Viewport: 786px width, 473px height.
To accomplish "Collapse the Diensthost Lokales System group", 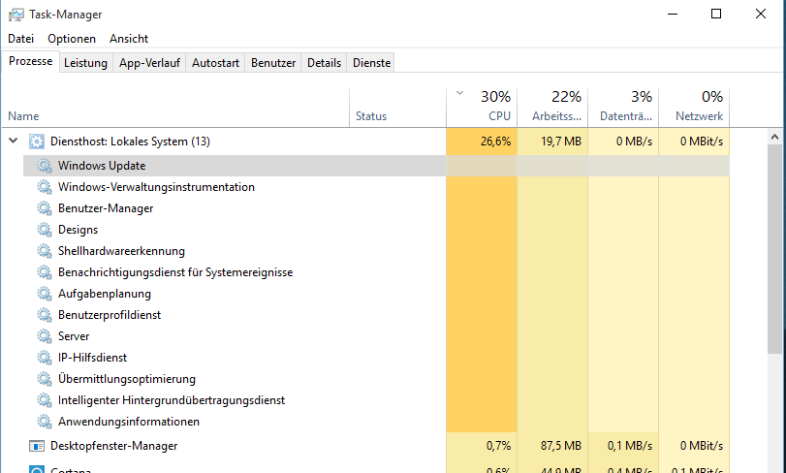I will point(14,142).
